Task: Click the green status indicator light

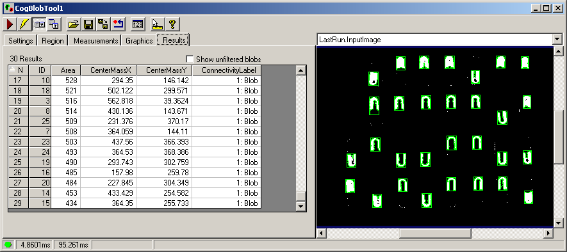Action: (8, 245)
